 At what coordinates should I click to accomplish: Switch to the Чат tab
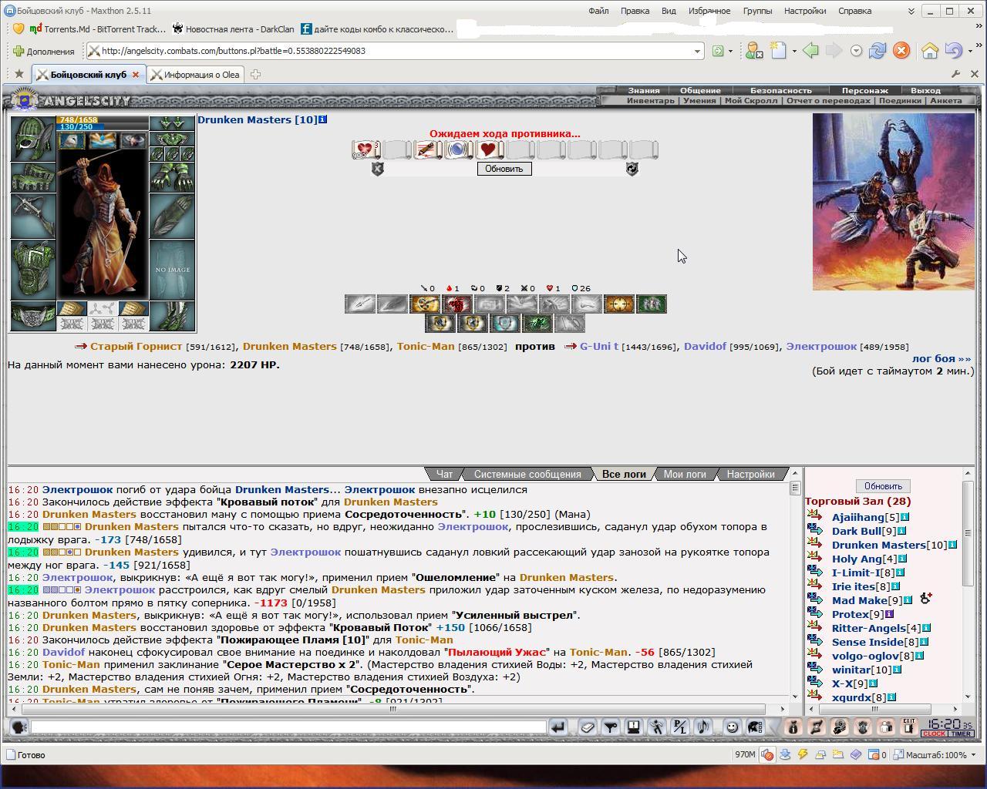click(x=444, y=474)
